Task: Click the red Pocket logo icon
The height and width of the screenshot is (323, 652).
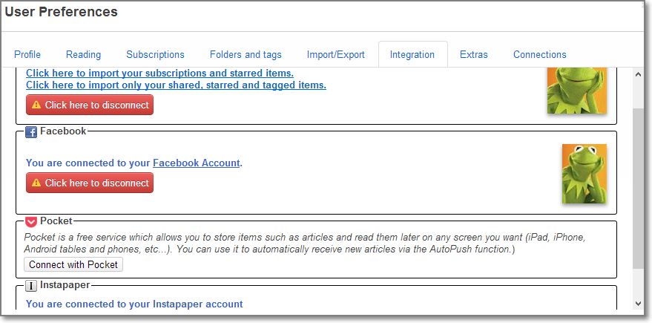Action: 31,222
